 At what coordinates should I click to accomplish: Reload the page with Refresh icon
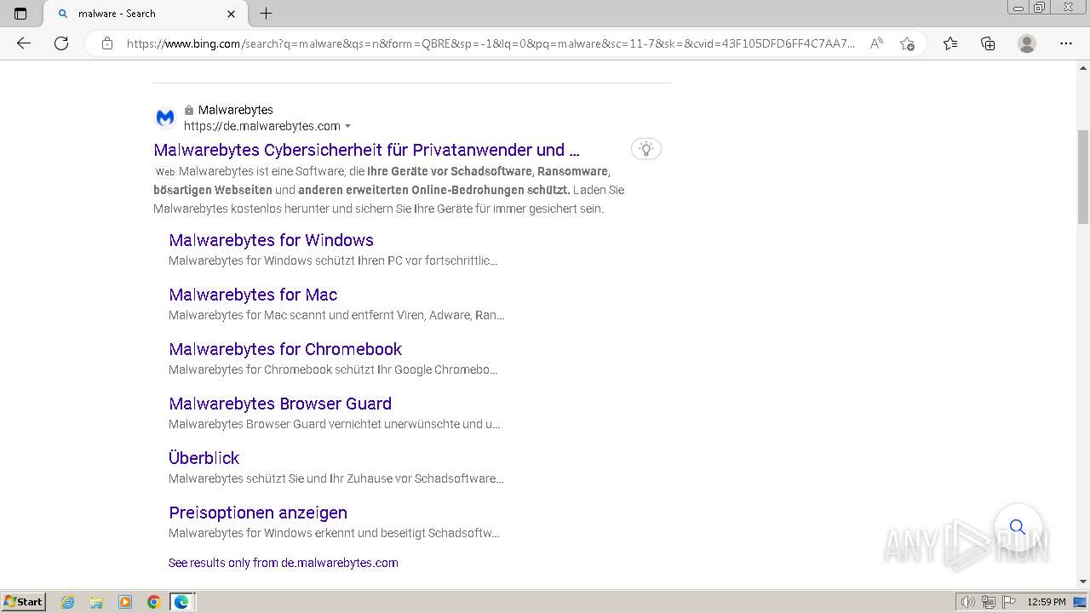61,43
